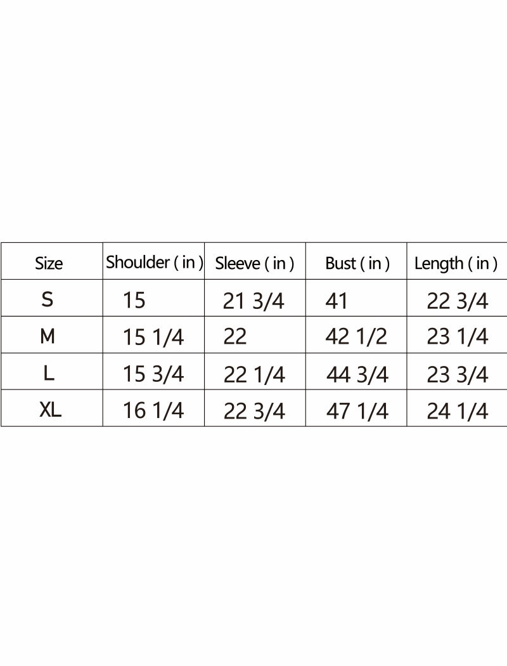Screen dimensions: 507x666
Task: Click the Sleeve (in) column header
Action: click(x=255, y=264)
